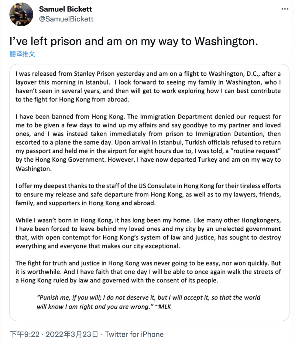Click paragraph beginning "I offer my deepest thanks"
The image size is (295, 344).
tap(148, 193)
